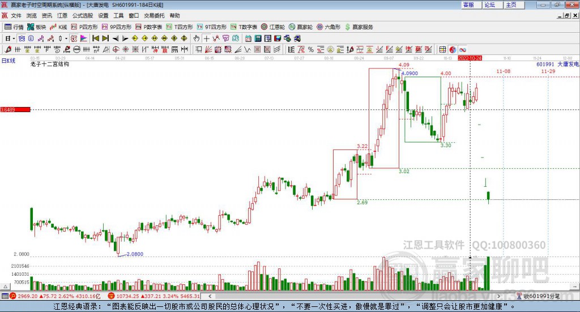Click the black left arrow icon
This screenshot has height=312, width=580.
click(x=116, y=39)
